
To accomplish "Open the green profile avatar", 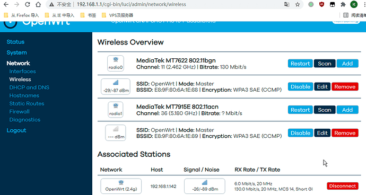I will pos(354,4).
